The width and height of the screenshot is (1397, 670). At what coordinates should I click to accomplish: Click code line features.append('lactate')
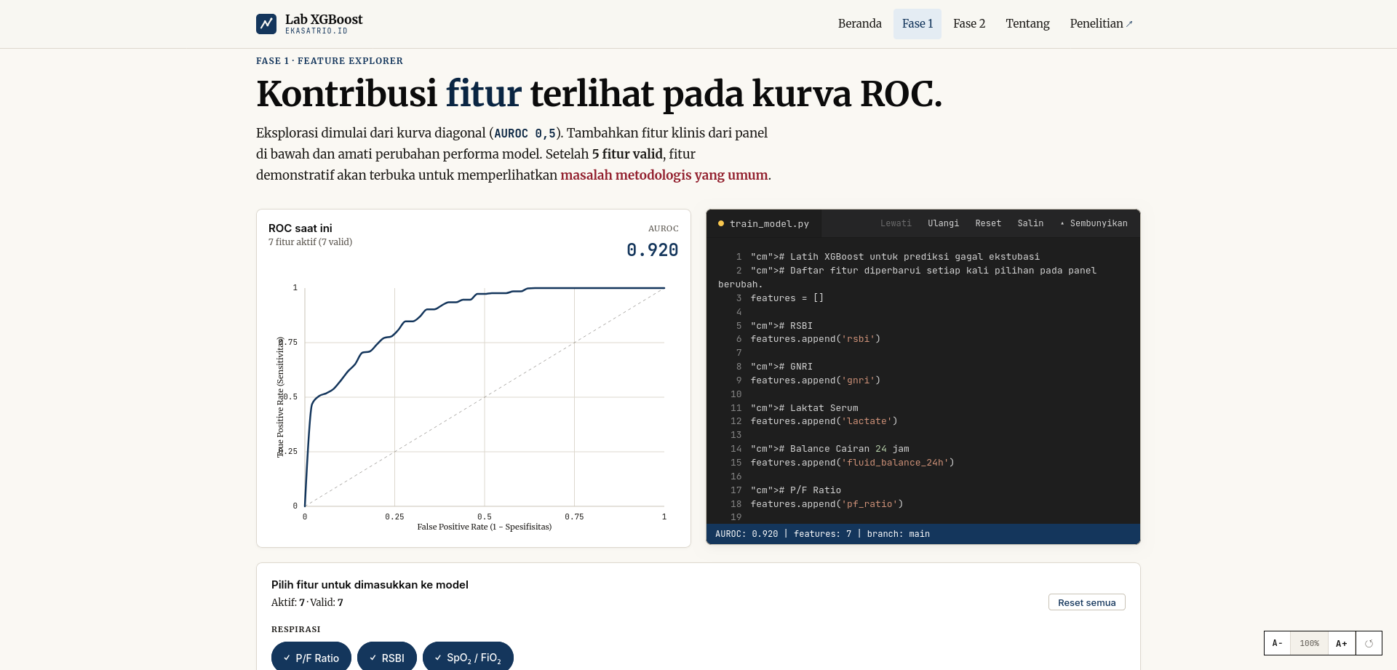pos(824,421)
